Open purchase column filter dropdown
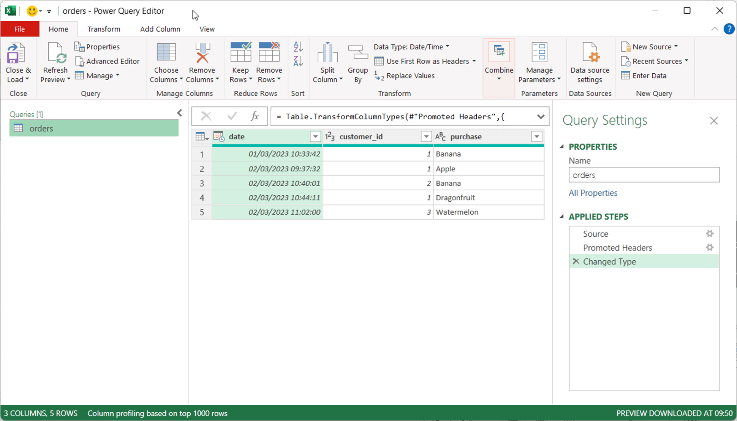The height and width of the screenshot is (421, 737). click(x=537, y=136)
